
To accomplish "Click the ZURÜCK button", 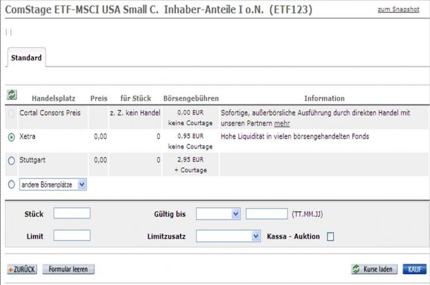I will 22,269.
